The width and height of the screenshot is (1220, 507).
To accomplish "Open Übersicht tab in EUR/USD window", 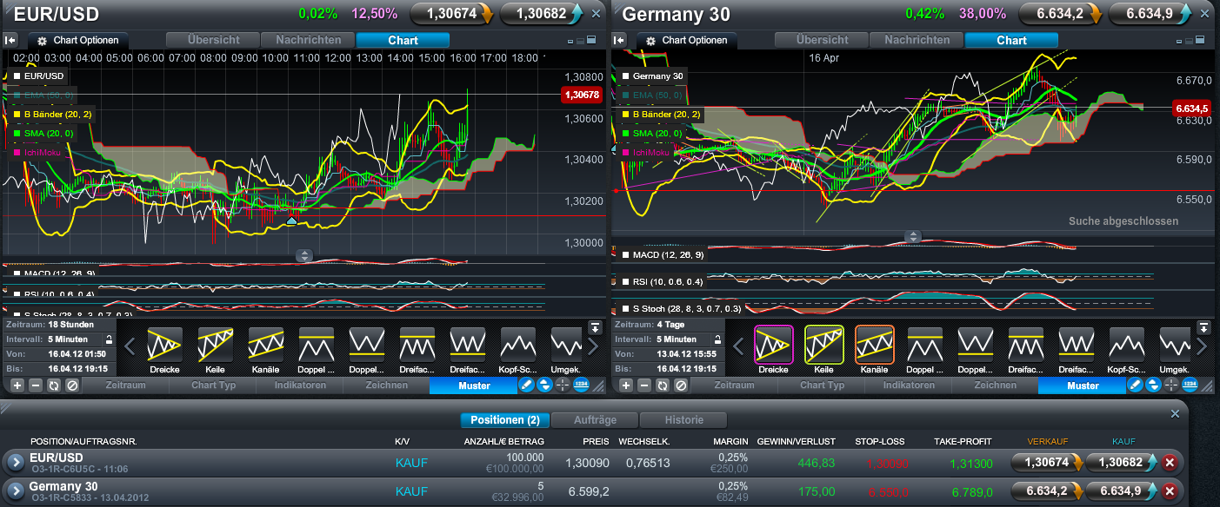I will (x=213, y=40).
